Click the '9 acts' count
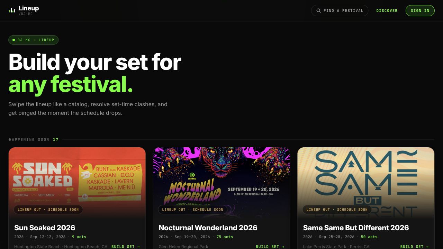Screen dimensions: 443x249 pos(79,237)
